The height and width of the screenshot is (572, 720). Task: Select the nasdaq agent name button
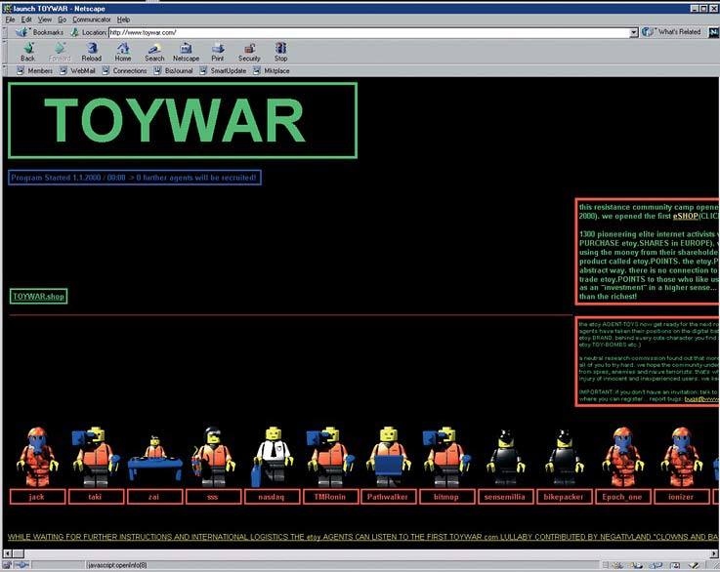pos(274,497)
